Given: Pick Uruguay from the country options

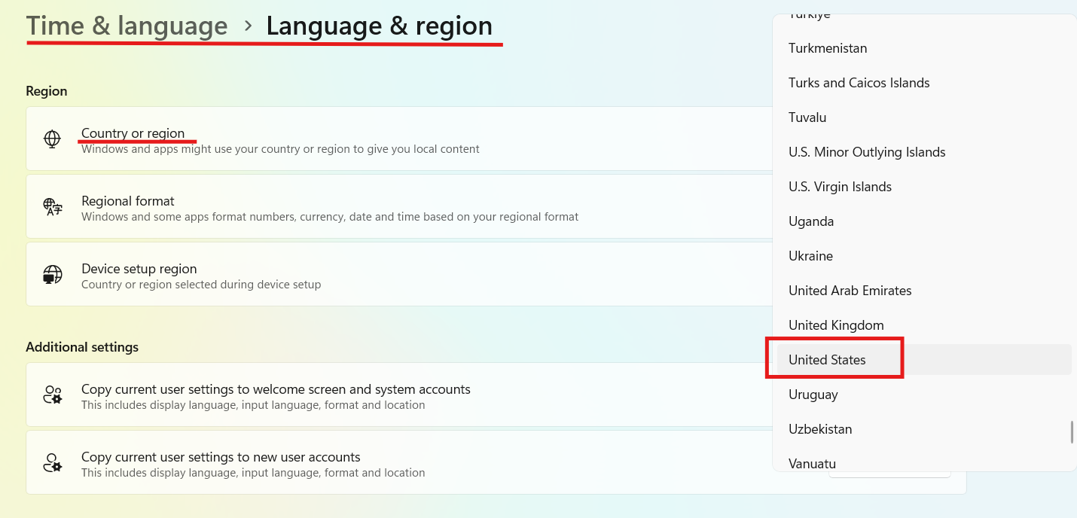Looking at the screenshot, I should click(813, 394).
